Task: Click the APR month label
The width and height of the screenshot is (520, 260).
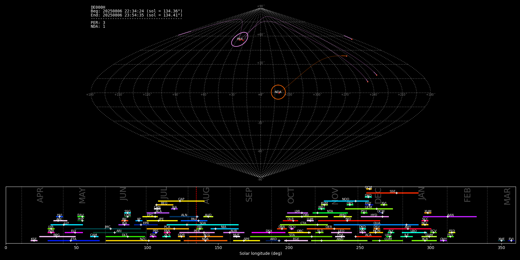Action: point(40,195)
